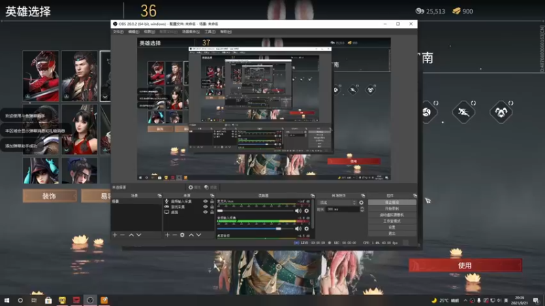Click the Exit button in Controls
Image resolution: width=545 pixels, height=306 pixels.
[x=392, y=233]
